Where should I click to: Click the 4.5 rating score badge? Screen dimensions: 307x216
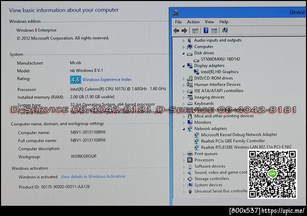[x=76, y=80]
